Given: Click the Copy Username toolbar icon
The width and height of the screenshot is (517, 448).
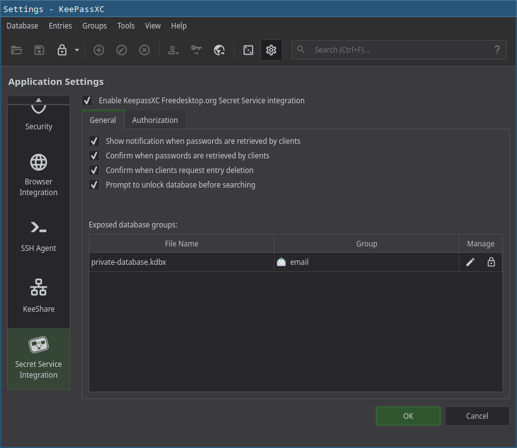Looking at the screenshot, I should pos(173,50).
